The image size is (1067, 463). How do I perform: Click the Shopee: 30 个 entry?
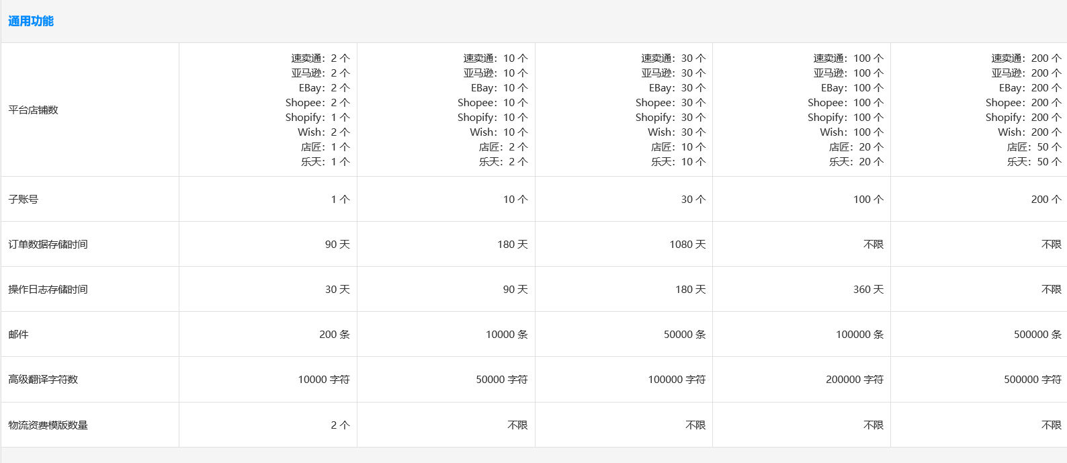[x=671, y=103]
